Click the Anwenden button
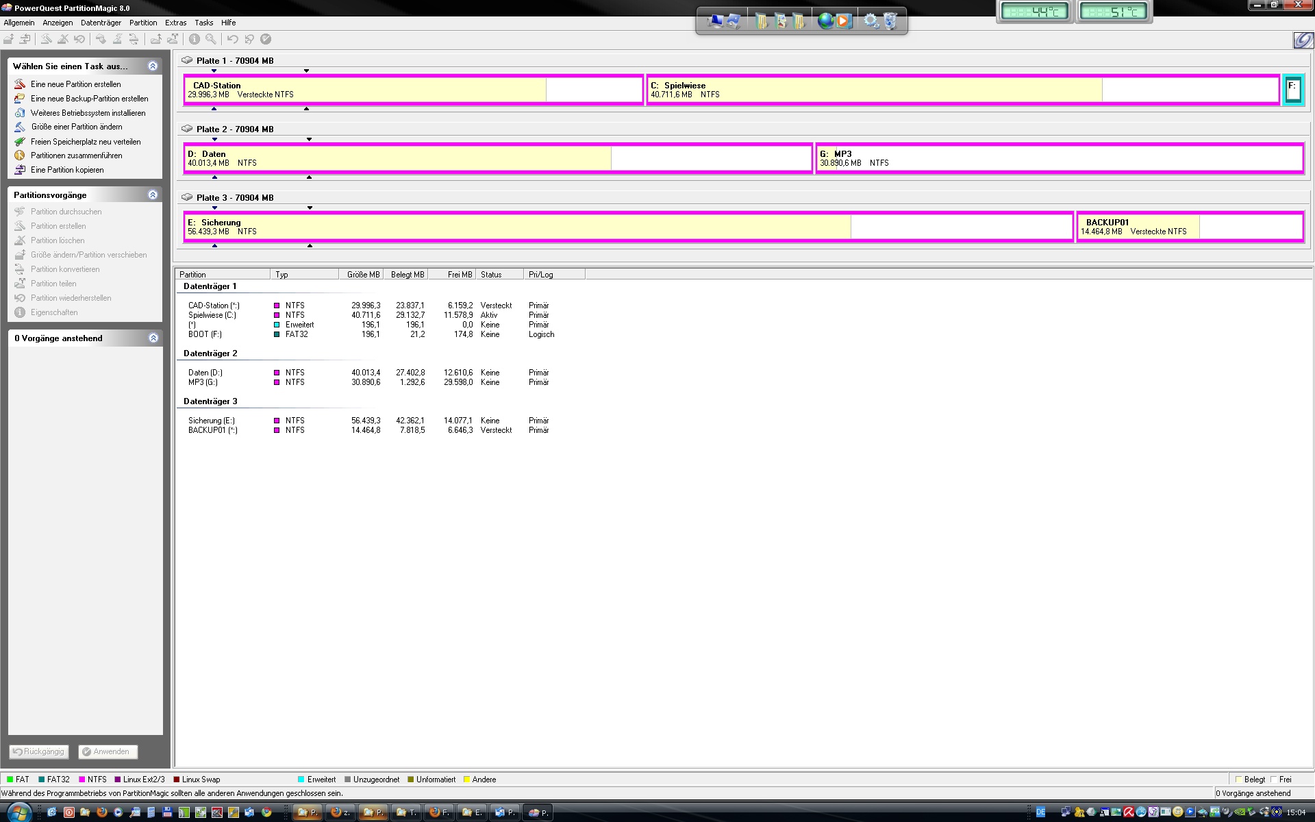 coord(108,751)
